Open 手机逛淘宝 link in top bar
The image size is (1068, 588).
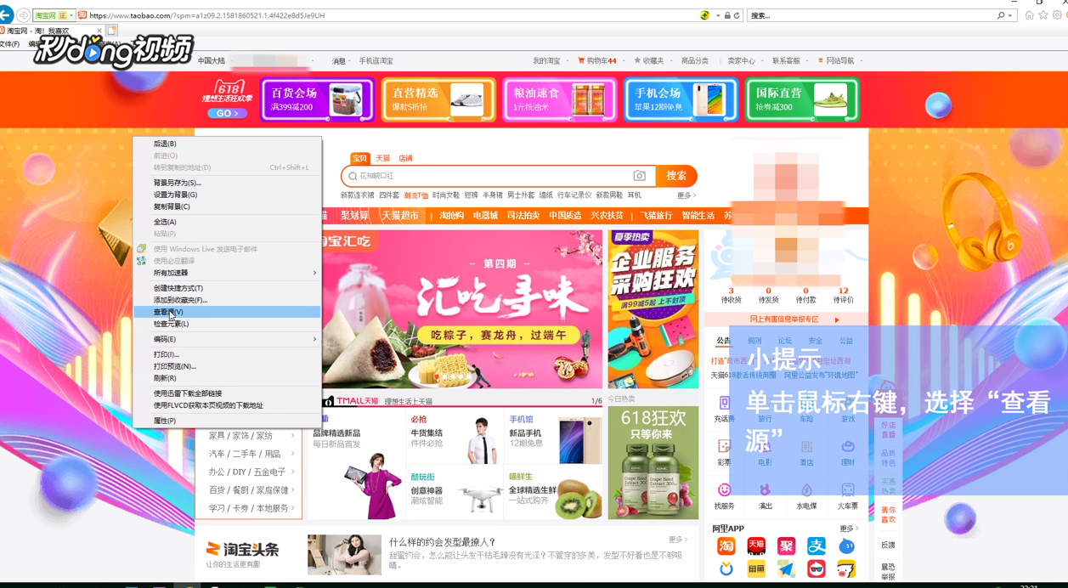pyautogui.click(x=376, y=61)
